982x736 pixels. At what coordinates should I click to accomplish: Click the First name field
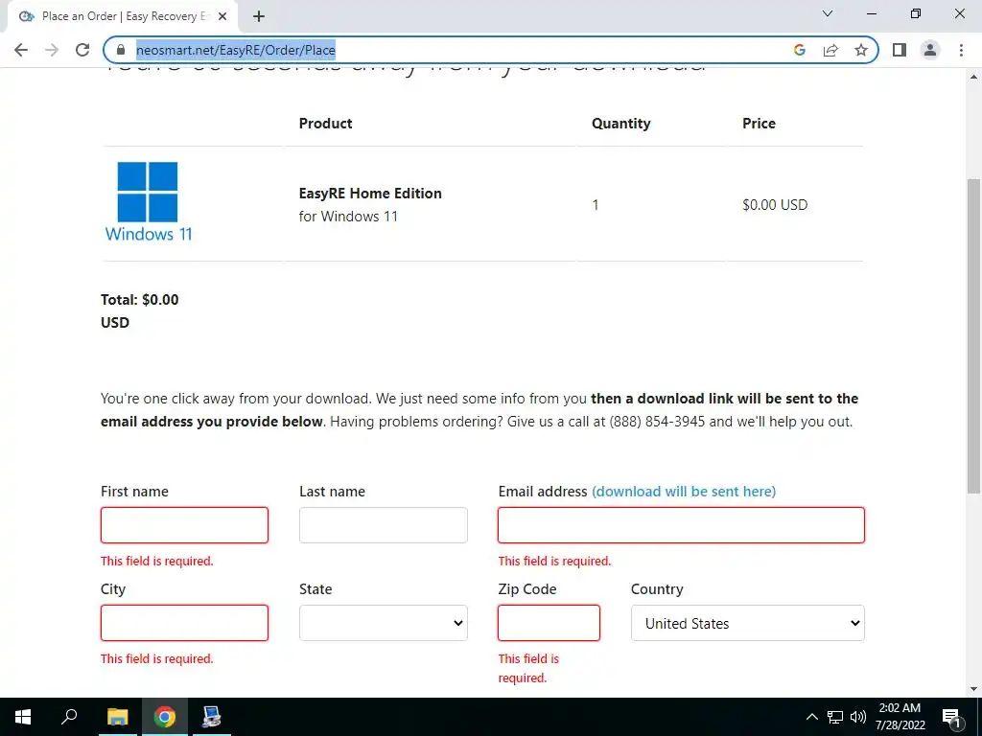(184, 525)
